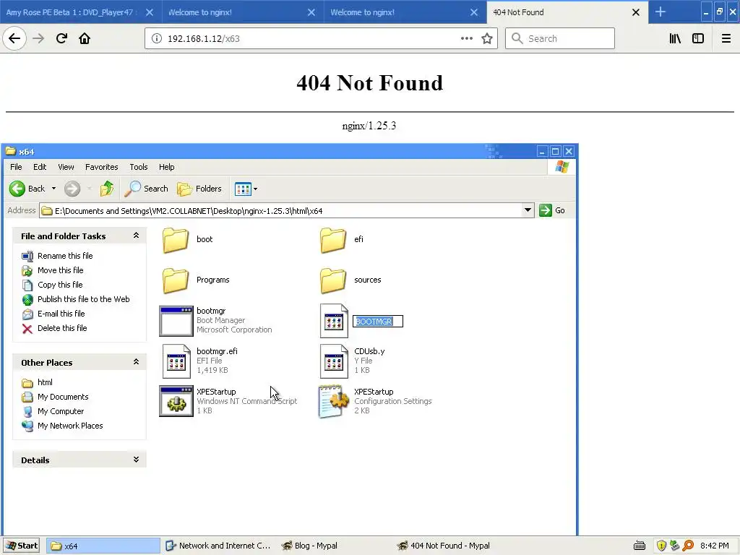Select the efi folder
Viewport: 740px width, 555px height.
click(342, 239)
